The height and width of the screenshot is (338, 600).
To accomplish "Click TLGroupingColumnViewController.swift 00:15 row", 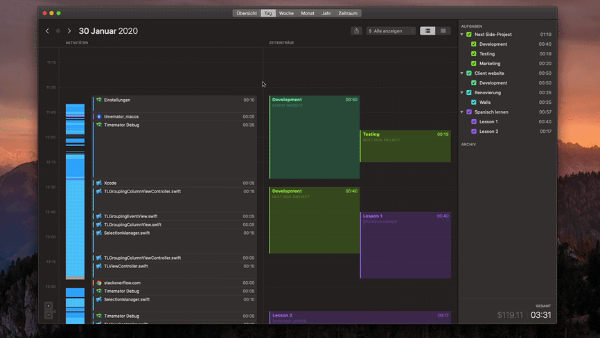I will click(174, 199).
